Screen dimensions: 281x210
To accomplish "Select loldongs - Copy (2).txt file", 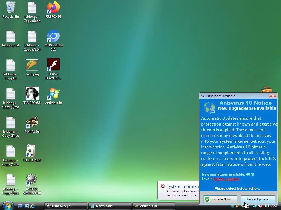I will click(x=11, y=98).
